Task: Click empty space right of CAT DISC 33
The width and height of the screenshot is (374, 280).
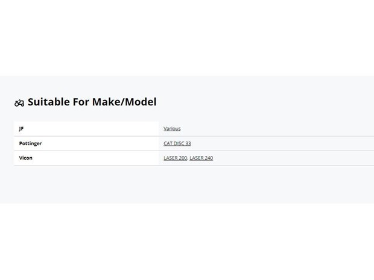Action: (282, 143)
